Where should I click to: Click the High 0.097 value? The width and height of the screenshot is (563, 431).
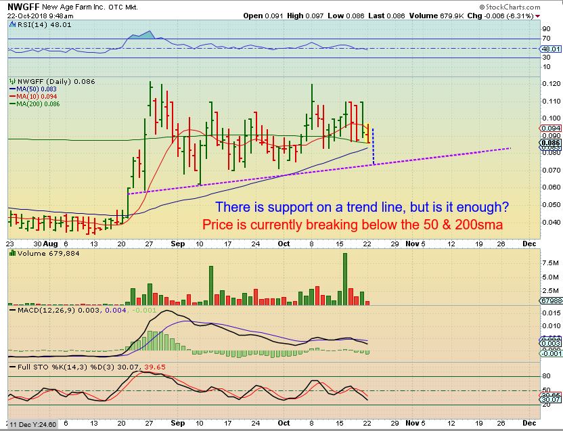pyautogui.click(x=305, y=16)
